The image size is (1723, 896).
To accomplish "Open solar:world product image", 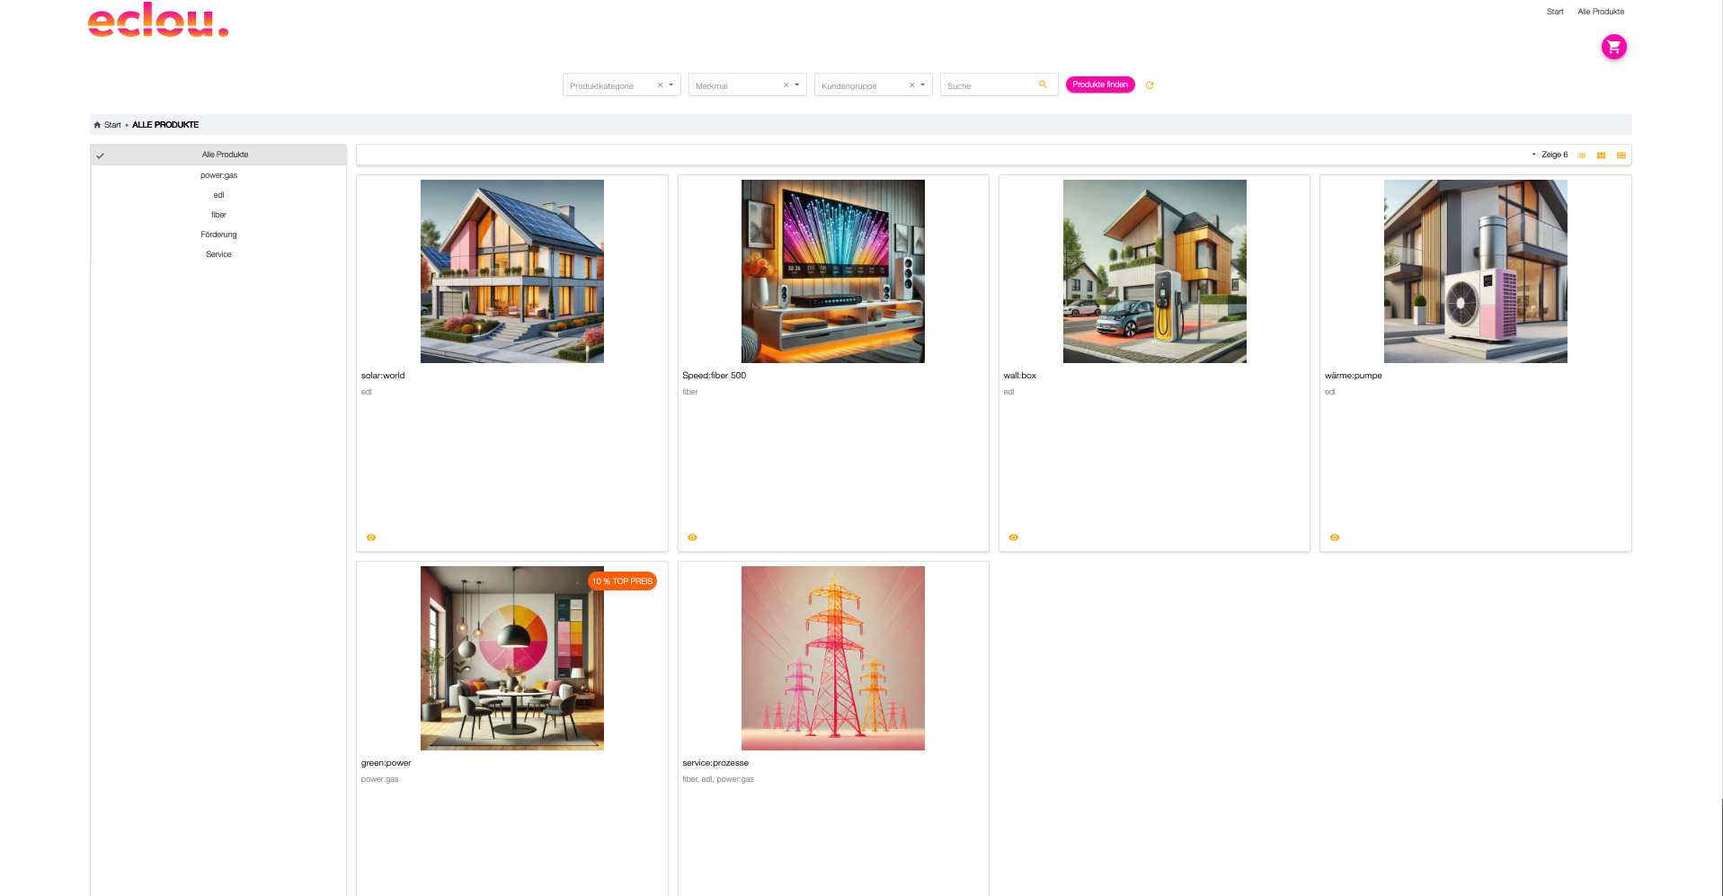I will (512, 271).
